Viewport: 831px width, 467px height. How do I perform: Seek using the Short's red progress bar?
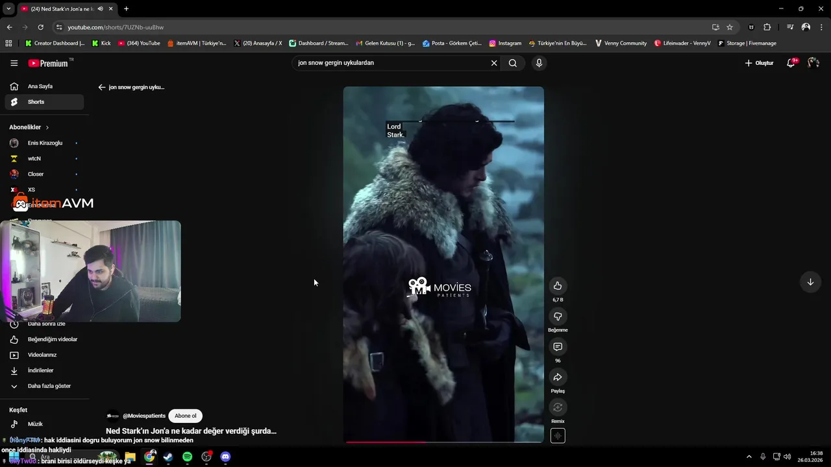coord(443,442)
